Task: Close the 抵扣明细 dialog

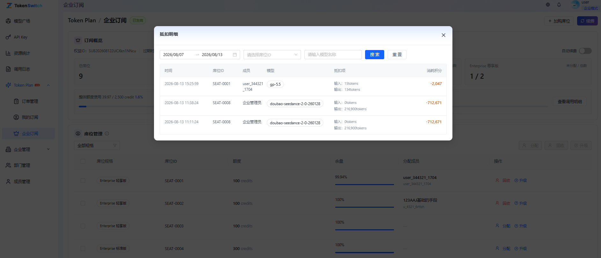Action: 443,35
